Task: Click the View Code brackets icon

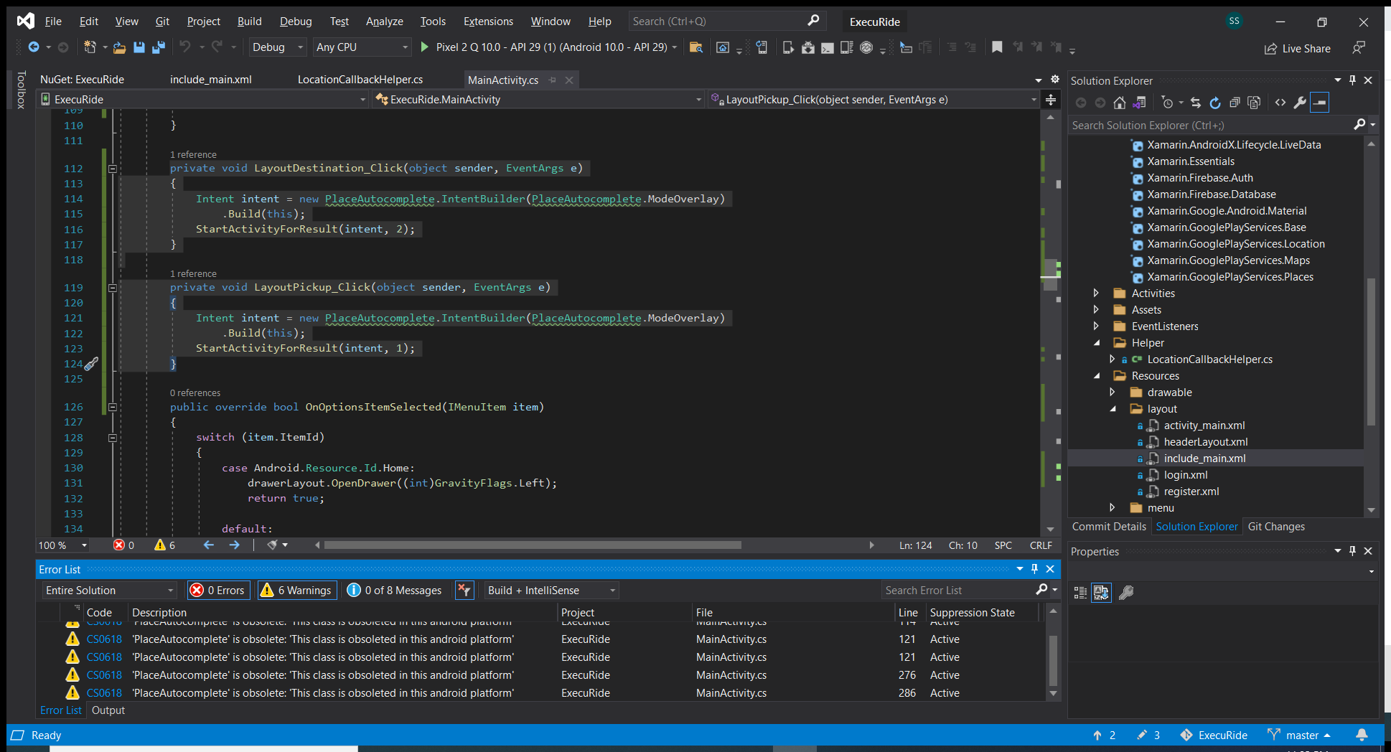Action: 1280,103
